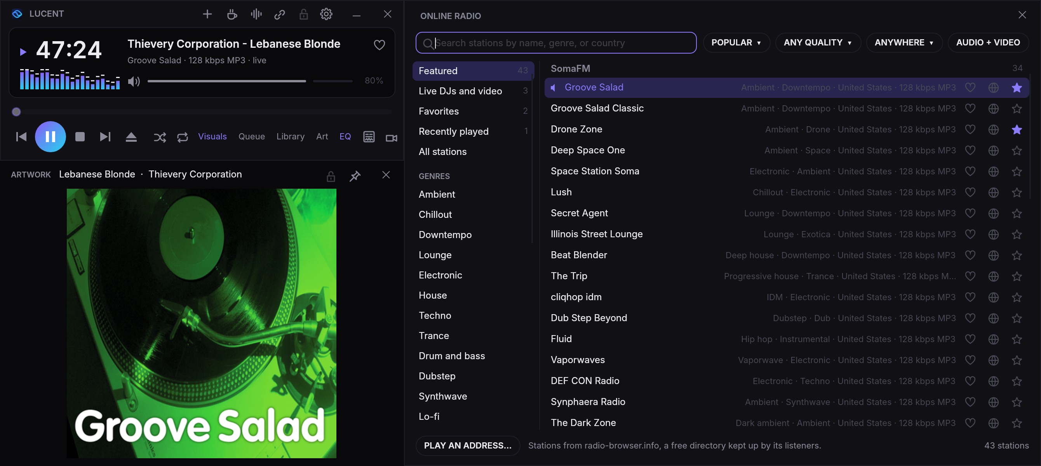The image size is (1041, 466).
Task: Pin the artwork panel
Action: point(355,176)
